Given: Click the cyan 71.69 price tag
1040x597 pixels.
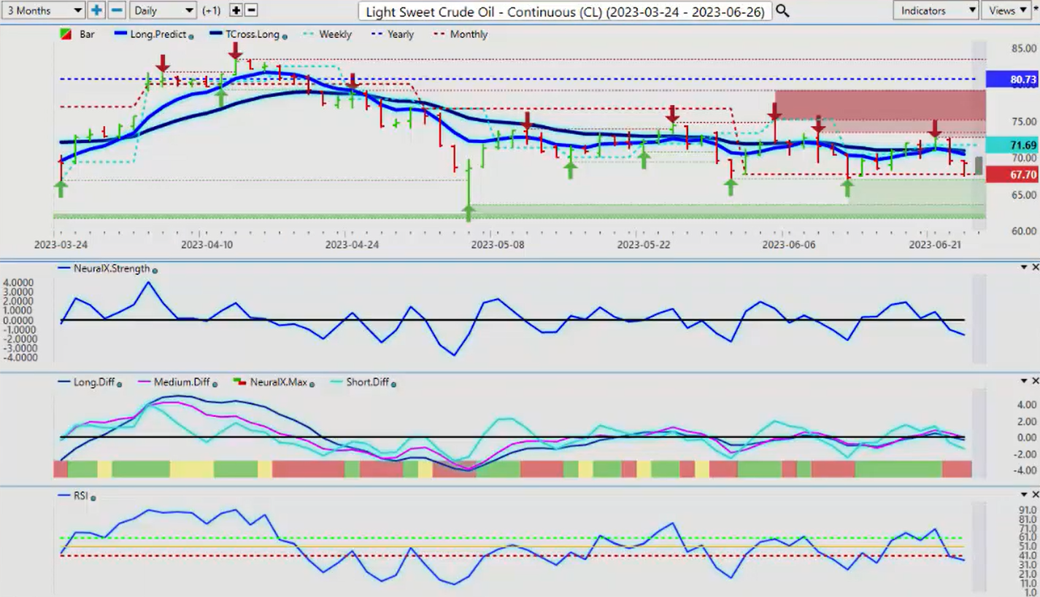Looking at the screenshot, I should coord(1012,145).
